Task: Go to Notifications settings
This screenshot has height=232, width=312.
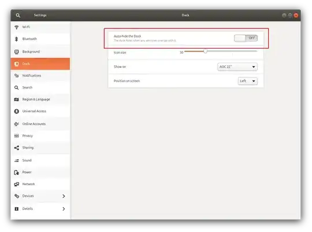Action: [40, 76]
